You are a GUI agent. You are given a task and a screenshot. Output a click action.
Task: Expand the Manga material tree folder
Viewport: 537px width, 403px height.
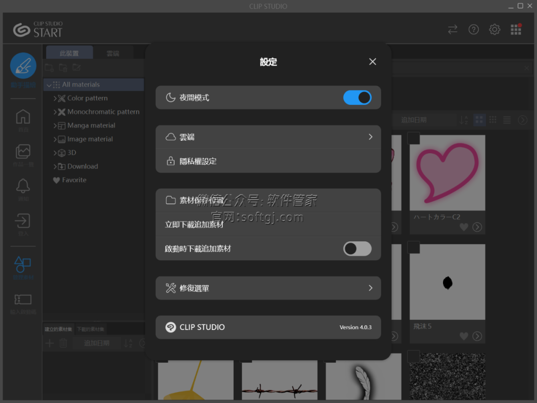(x=55, y=126)
